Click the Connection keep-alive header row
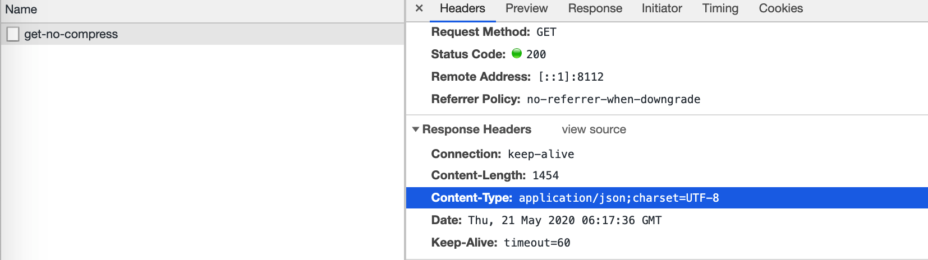928x260 pixels. pos(502,154)
